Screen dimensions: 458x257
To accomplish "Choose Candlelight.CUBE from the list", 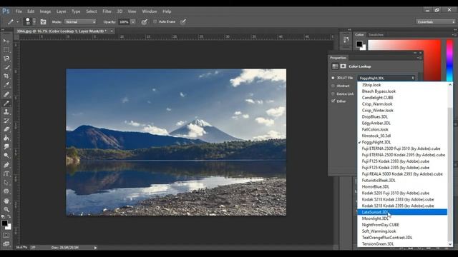I will 402,98.
